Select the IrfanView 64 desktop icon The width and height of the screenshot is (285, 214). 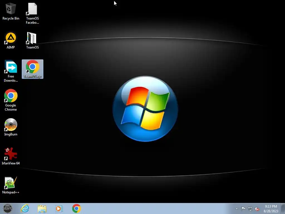pos(11,156)
